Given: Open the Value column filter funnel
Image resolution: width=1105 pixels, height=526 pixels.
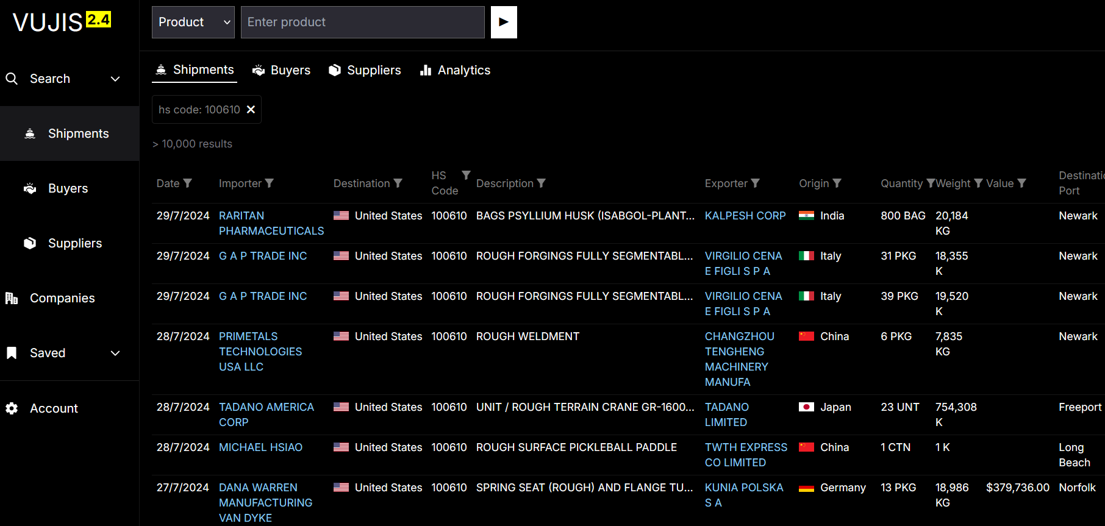Looking at the screenshot, I should pos(1022,183).
